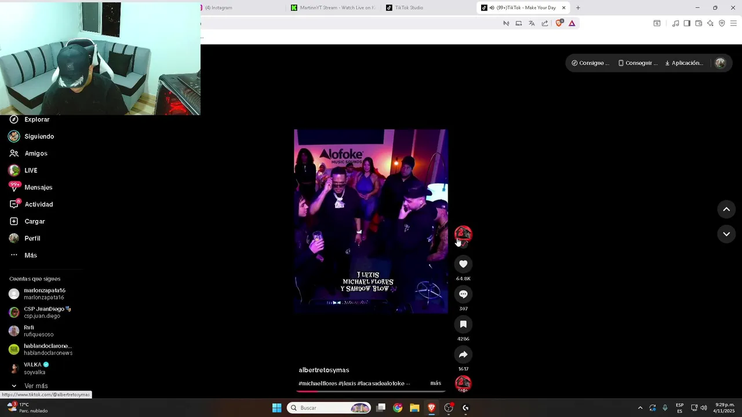Expand the caption with más

pos(435,383)
